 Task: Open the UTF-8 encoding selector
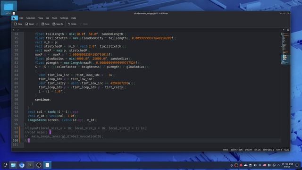(279, 150)
